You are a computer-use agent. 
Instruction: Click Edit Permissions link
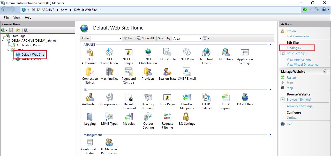coord(299,36)
